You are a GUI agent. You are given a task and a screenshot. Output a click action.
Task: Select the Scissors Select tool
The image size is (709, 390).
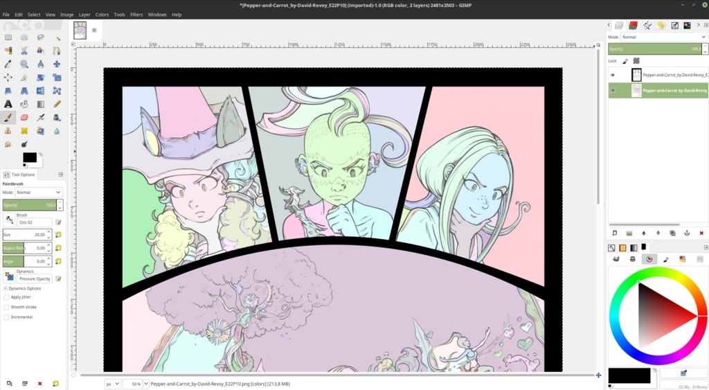click(24, 51)
